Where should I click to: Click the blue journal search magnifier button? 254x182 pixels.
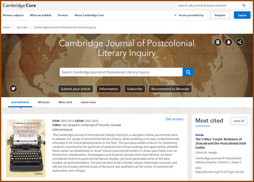(x=188, y=72)
